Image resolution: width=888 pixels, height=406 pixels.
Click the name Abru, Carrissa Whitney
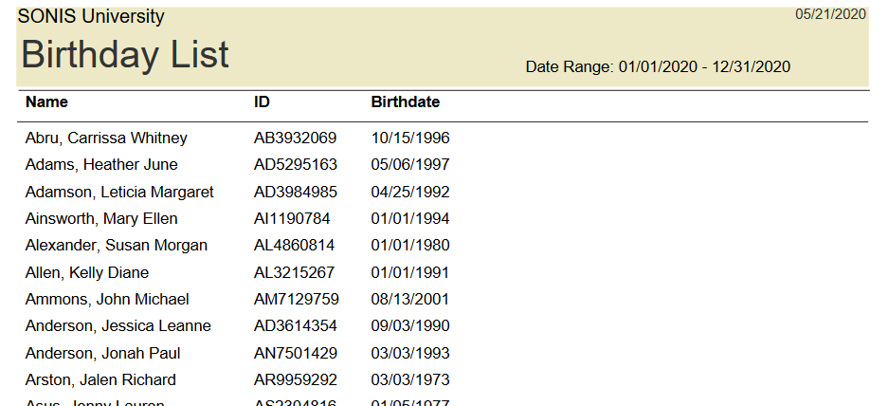click(x=106, y=138)
